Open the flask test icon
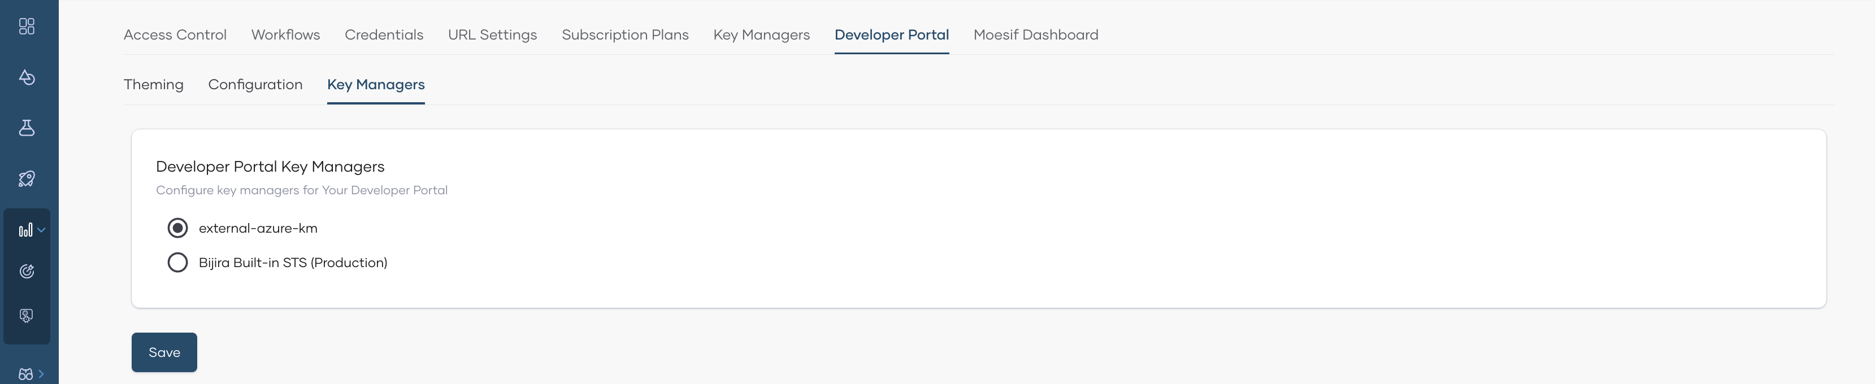This screenshot has width=1875, height=384. click(27, 128)
